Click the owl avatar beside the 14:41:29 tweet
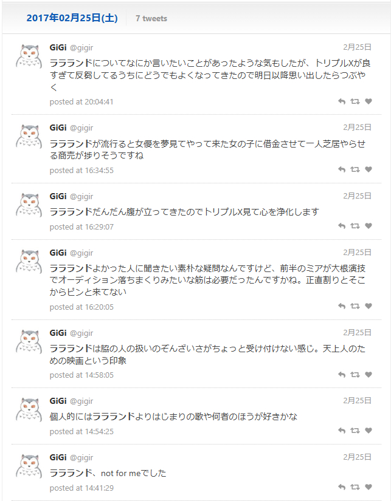Screen dimensions: 391x501 point(28,466)
